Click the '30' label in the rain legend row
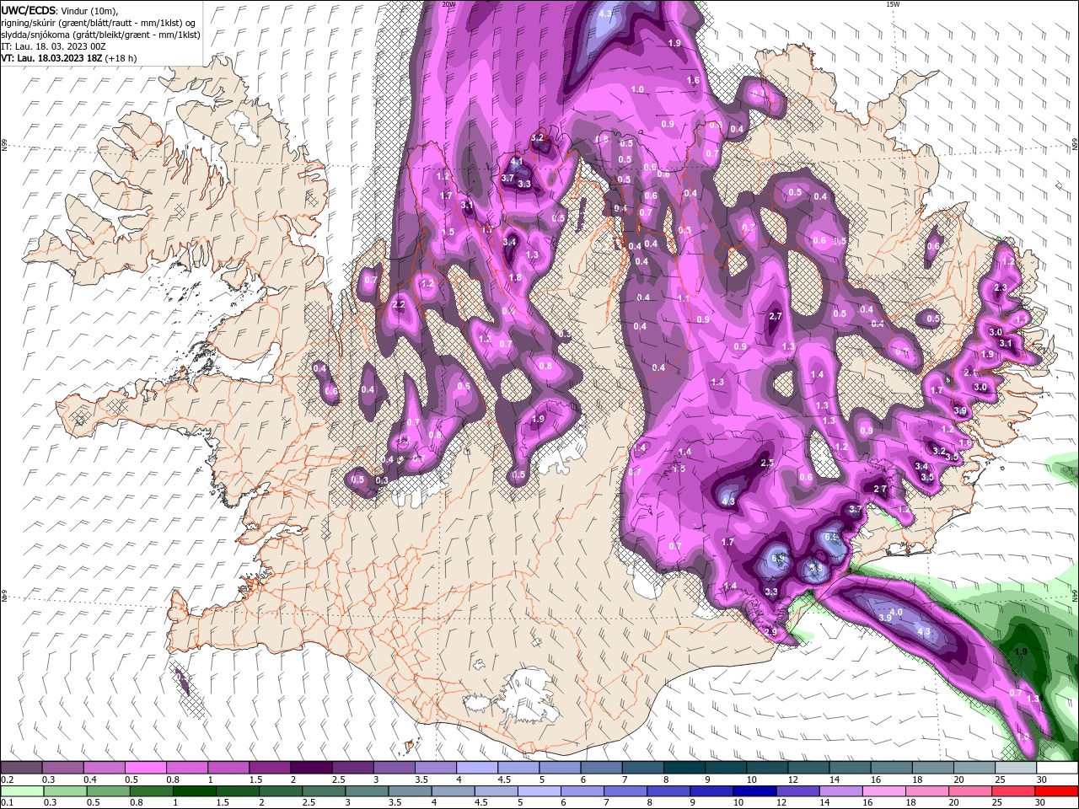Image resolution: width=1079 pixels, height=809 pixels. (1041, 803)
